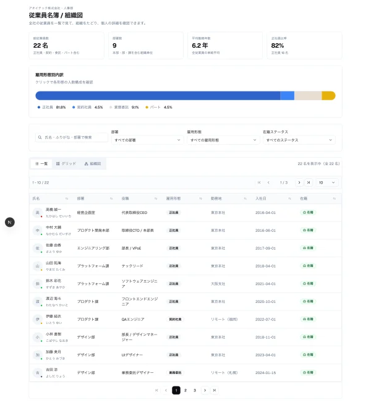Open the rows-per-page dropdown showing 10

(327, 182)
